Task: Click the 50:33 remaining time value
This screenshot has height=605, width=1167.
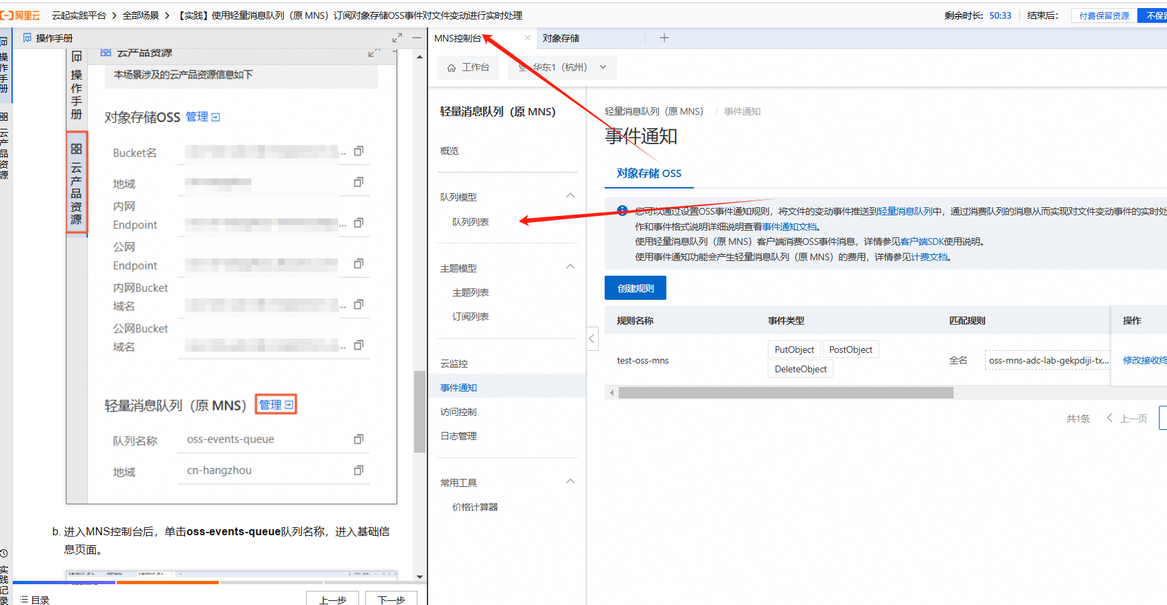Action: [x=1000, y=15]
